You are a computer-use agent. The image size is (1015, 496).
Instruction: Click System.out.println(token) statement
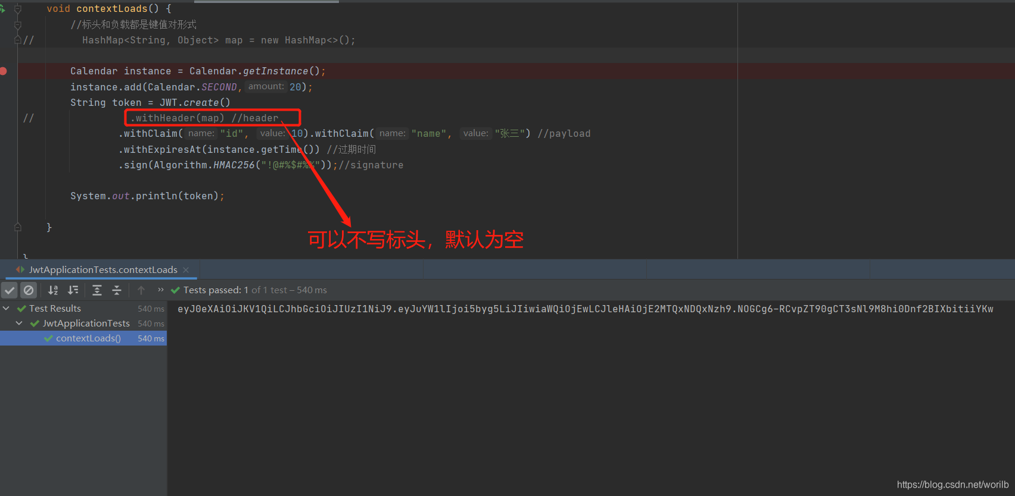pos(147,196)
